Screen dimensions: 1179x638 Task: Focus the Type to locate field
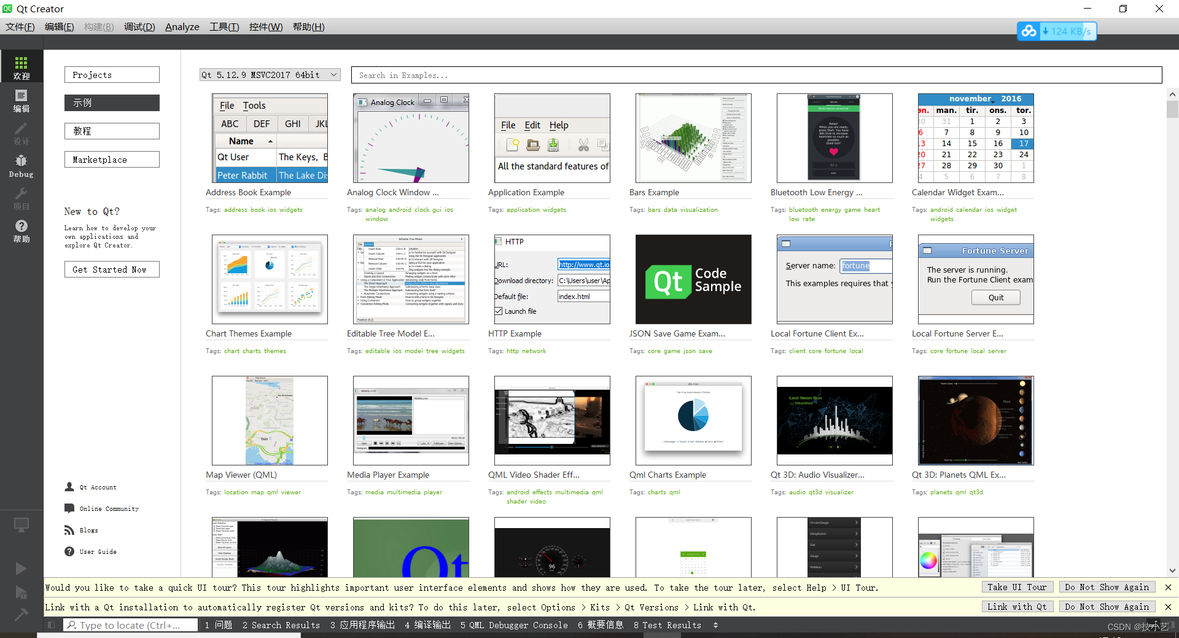[x=131, y=625]
